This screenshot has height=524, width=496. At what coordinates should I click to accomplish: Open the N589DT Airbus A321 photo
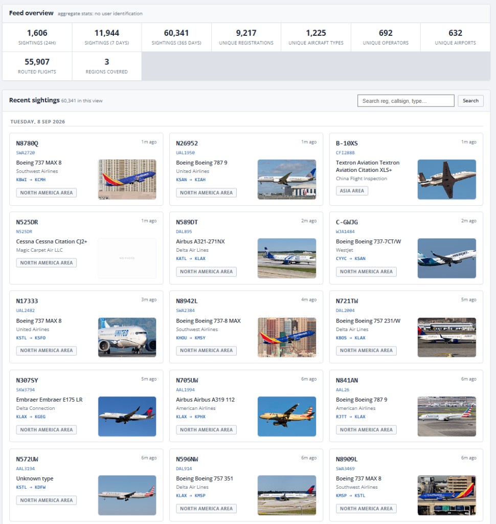point(286,258)
